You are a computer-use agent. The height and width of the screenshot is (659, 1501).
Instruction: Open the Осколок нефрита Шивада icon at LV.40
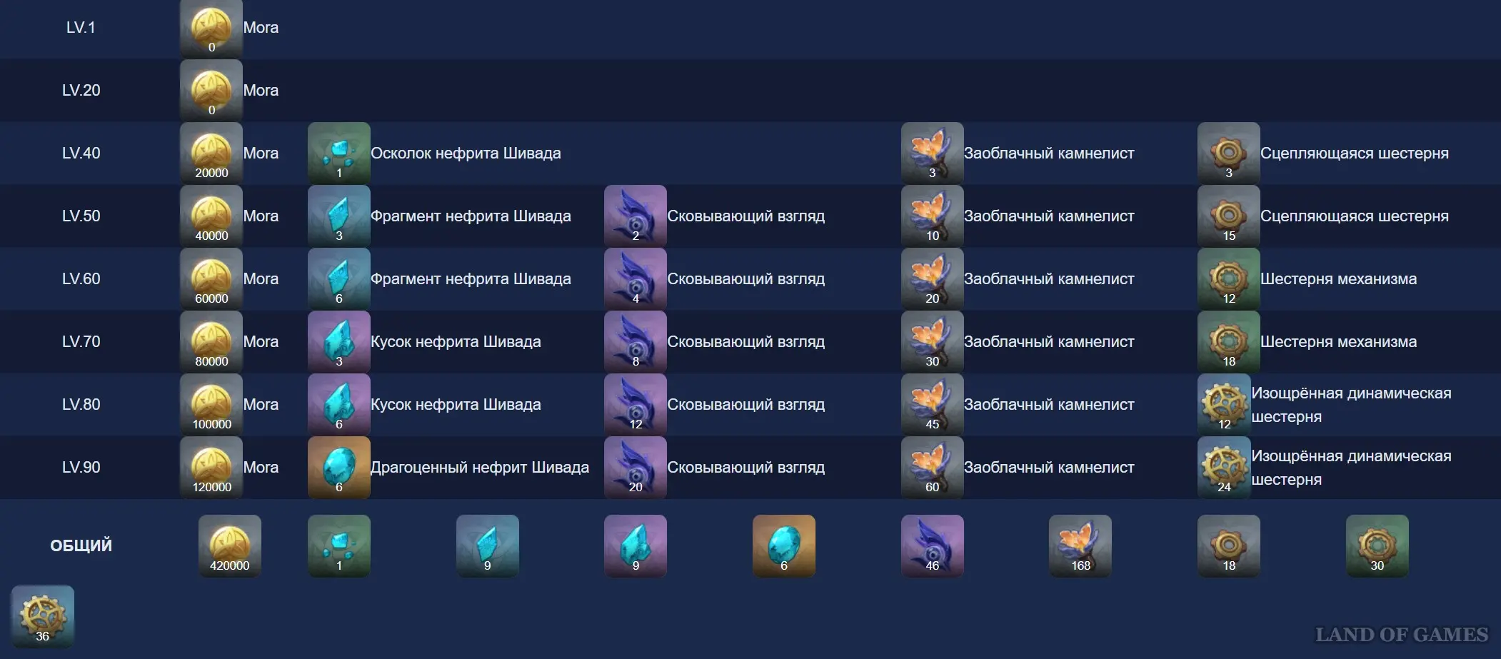tap(339, 153)
